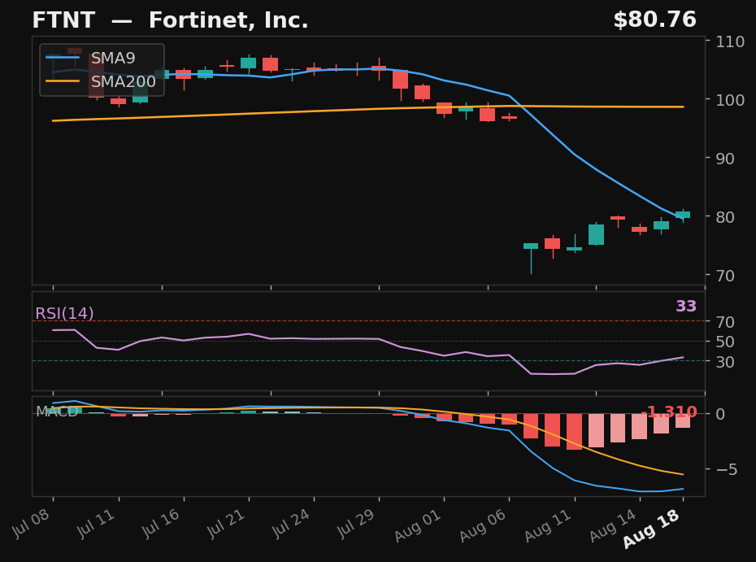This screenshot has height=562, width=756.
Task: Click the 110 price axis label
Action: click(730, 41)
